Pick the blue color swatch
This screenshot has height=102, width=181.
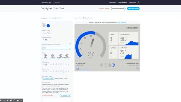coord(48,26)
